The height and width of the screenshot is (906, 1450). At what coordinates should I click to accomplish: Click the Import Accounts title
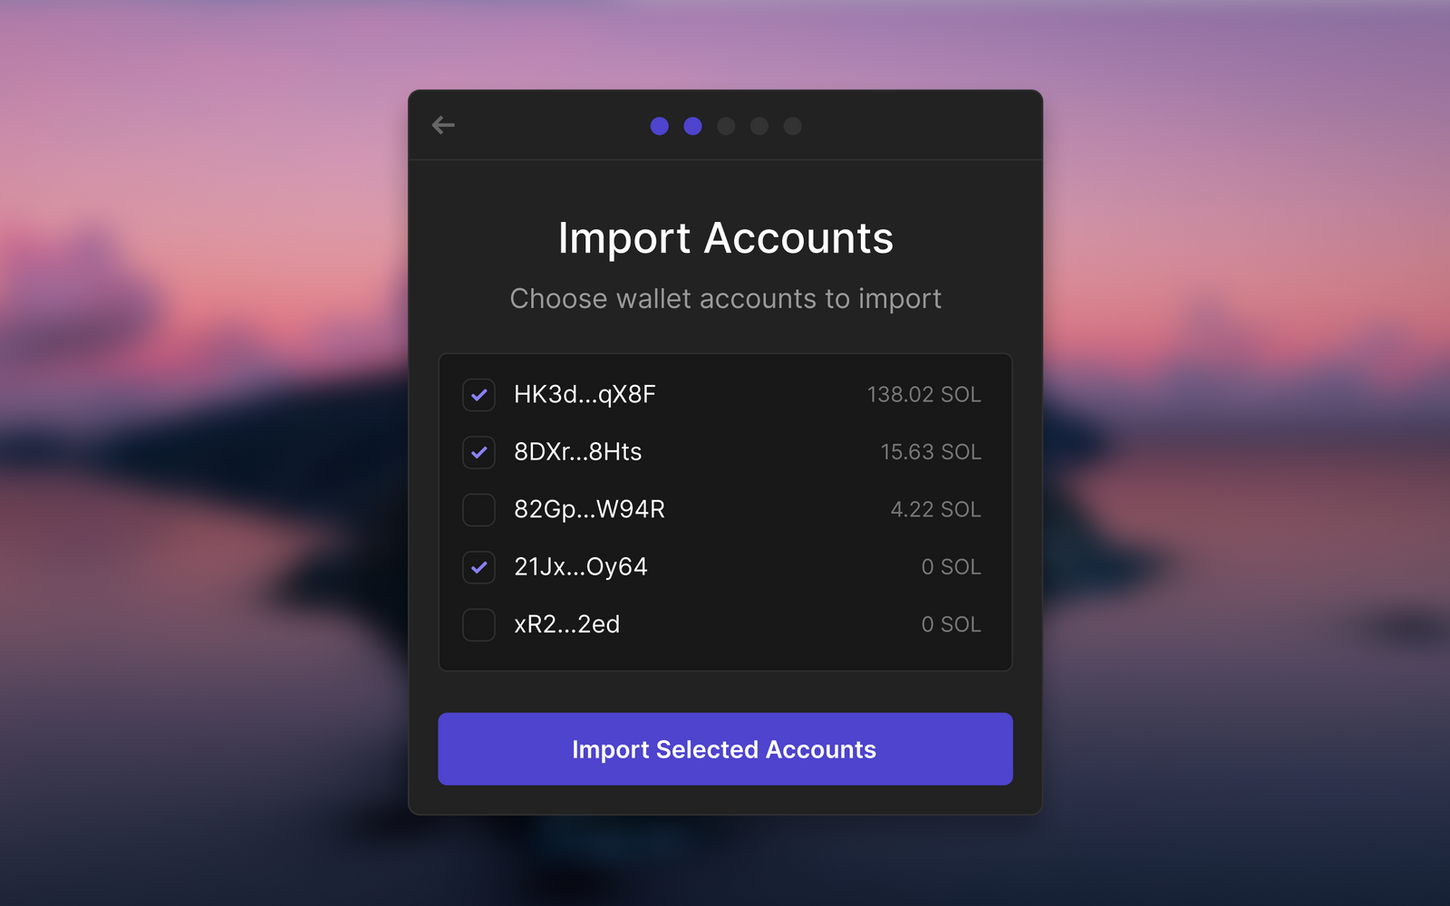(725, 238)
